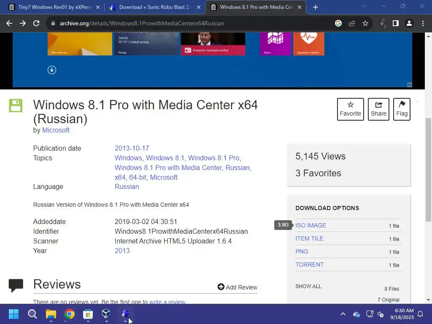Click the muted volume tray icon
Viewport: 432px width, 324px height.
coord(381,314)
